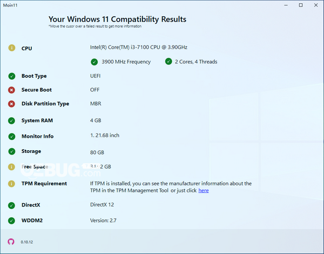Click the Your Windows 11 Compatibility Results heading
This screenshot has height=254, width=324.
point(117,19)
